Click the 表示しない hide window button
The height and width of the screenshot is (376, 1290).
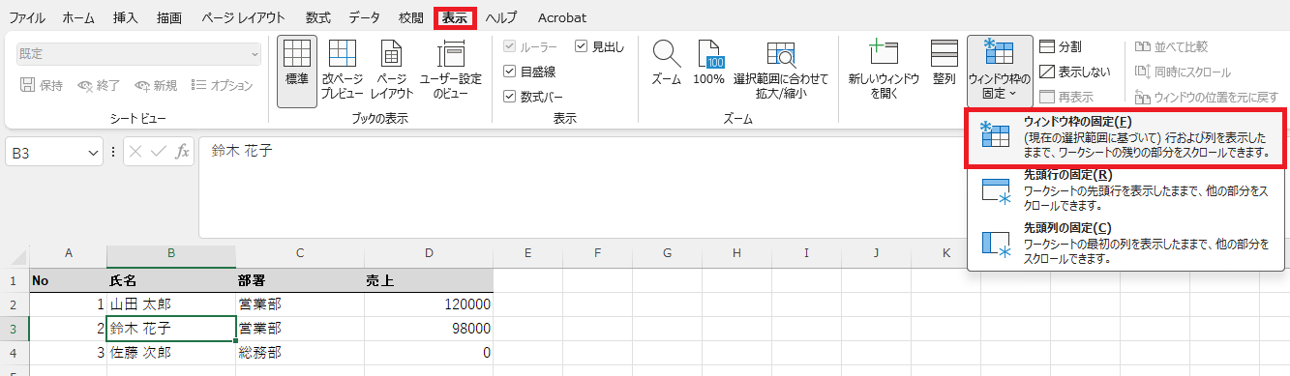pos(1075,72)
